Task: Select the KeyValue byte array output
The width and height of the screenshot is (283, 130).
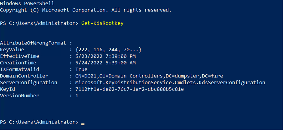Action: point(108,50)
